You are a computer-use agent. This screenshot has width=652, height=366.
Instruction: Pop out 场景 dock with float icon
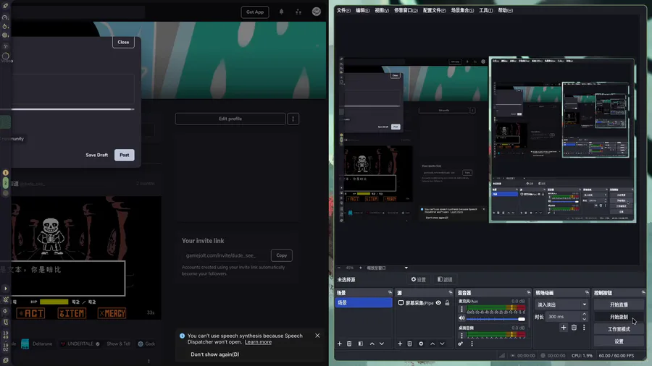click(390, 292)
